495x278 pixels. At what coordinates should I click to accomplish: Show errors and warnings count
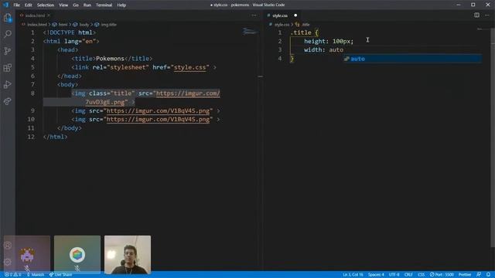pos(12,275)
